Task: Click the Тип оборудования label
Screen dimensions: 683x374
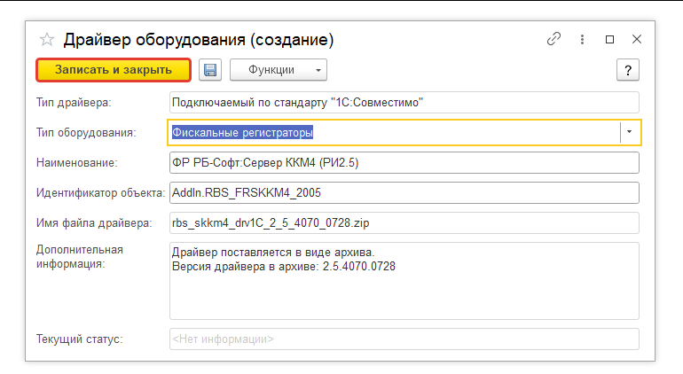Action: click(86, 132)
